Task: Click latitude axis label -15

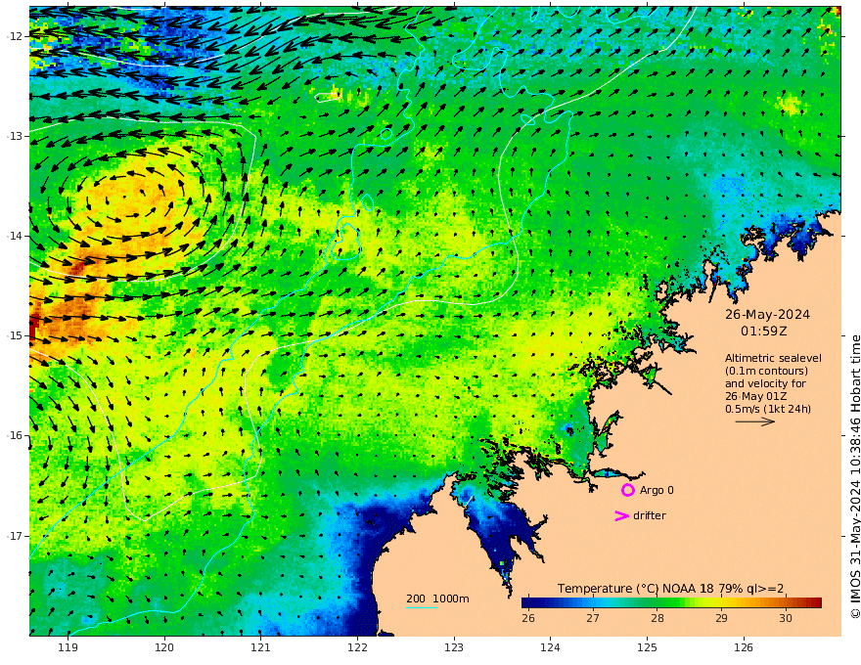Action: tap(15, 335)
